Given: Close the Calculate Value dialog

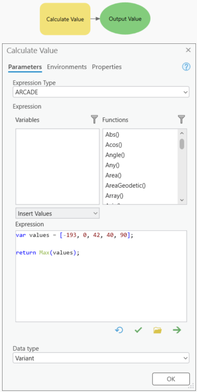Looking at the screenshot, I should click(x=188, y=50).
